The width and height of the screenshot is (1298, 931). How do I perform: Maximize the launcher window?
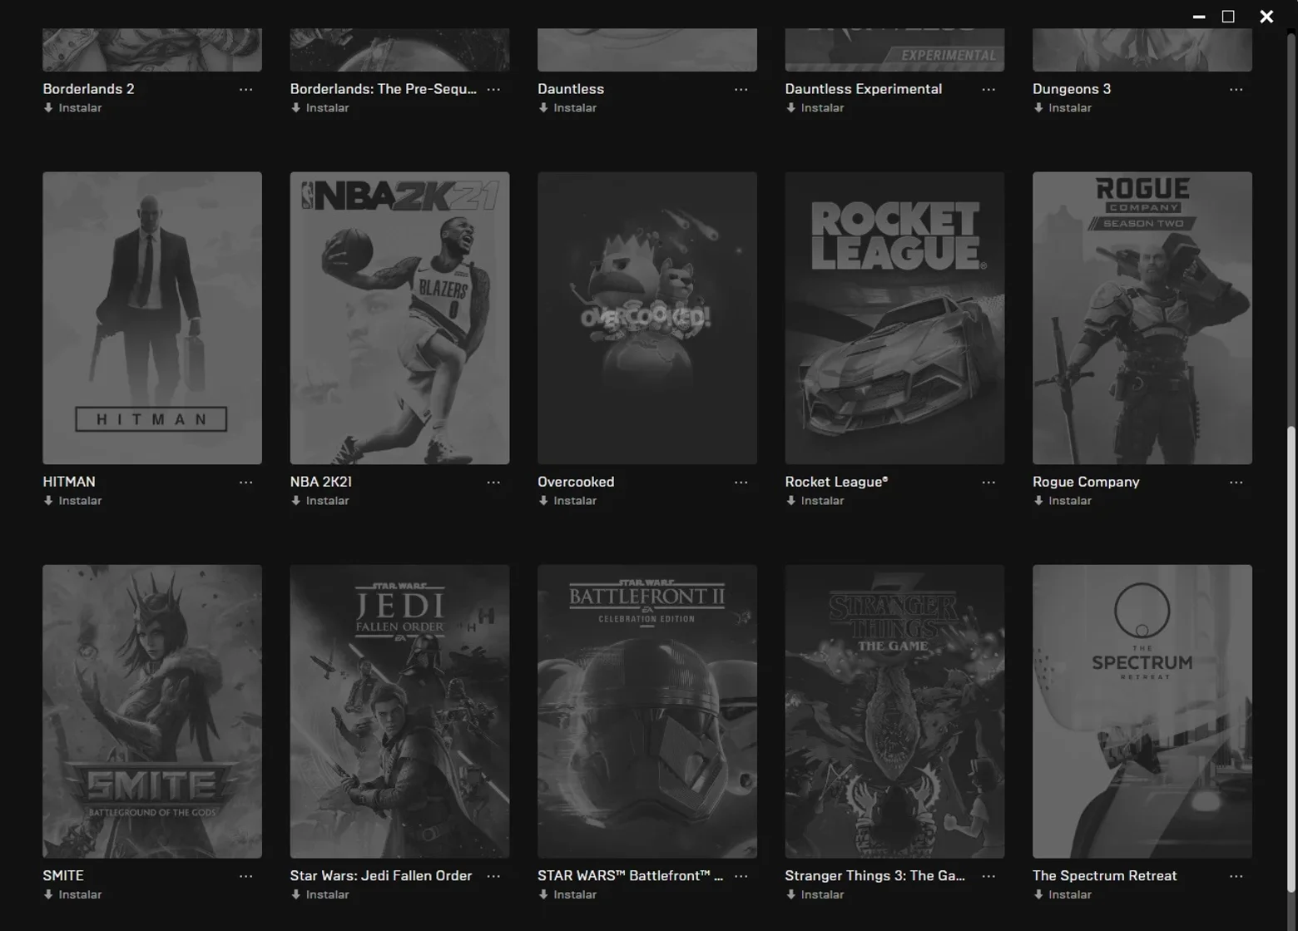(1228, 17)
